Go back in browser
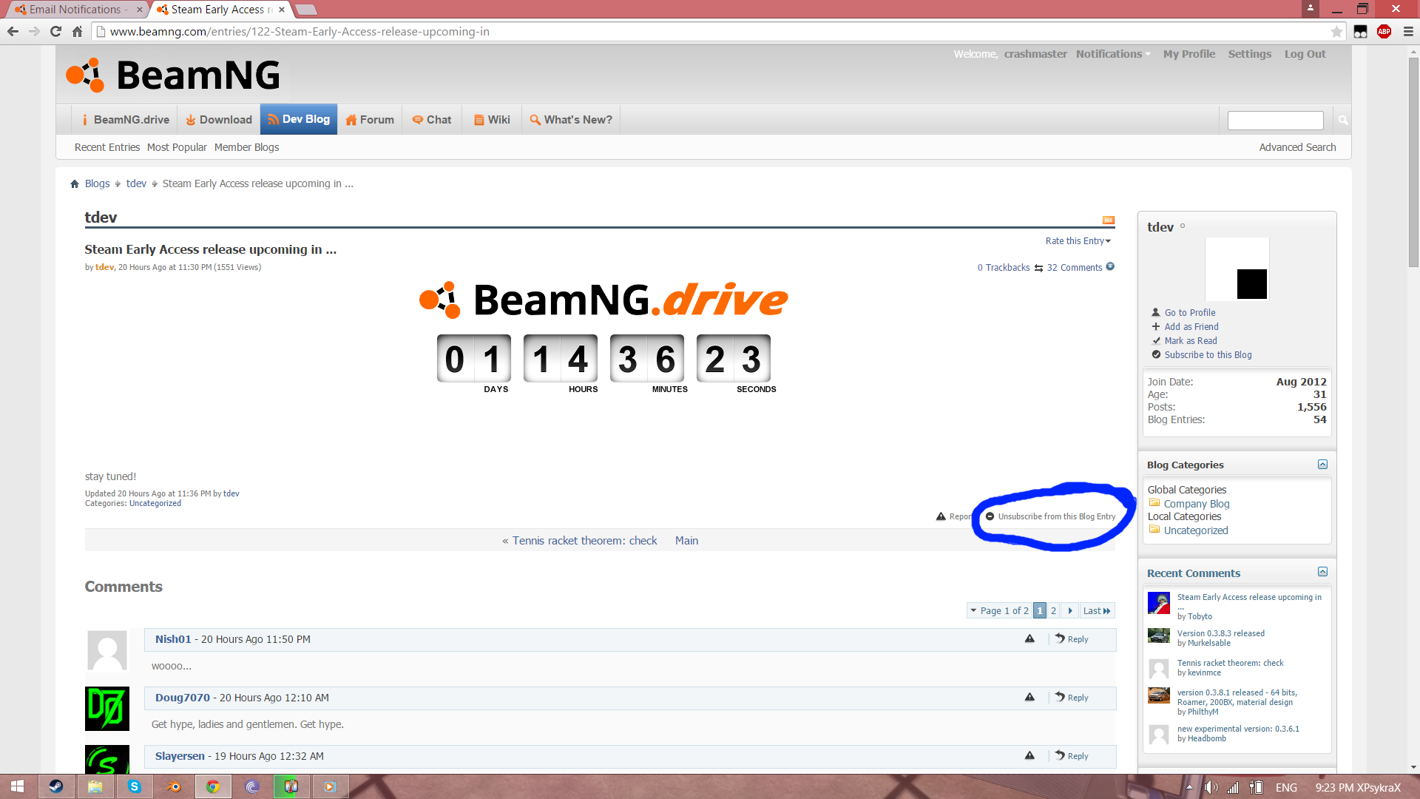 click(x=13, y=32)
